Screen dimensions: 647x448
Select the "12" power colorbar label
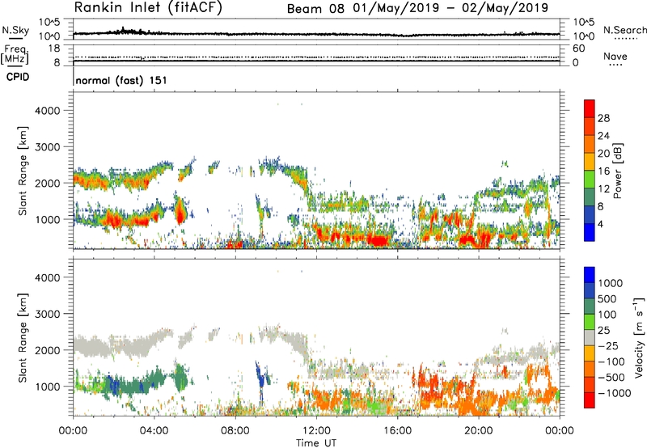[603, 189]
